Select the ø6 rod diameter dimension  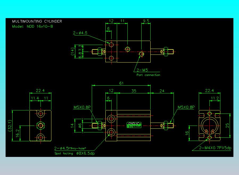pos(80,126)
